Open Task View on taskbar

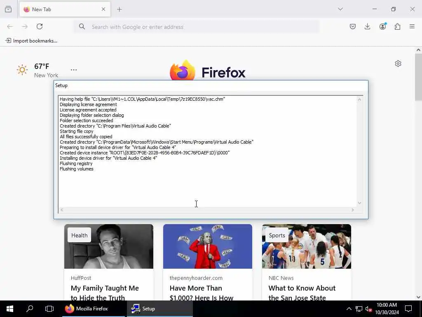click(49, 309)
